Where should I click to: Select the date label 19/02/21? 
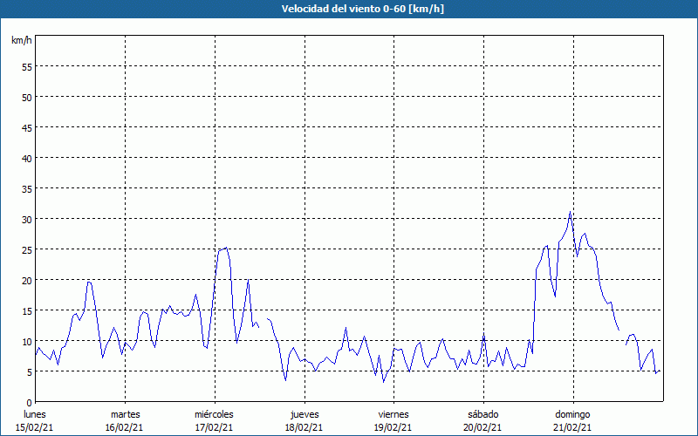393,427
